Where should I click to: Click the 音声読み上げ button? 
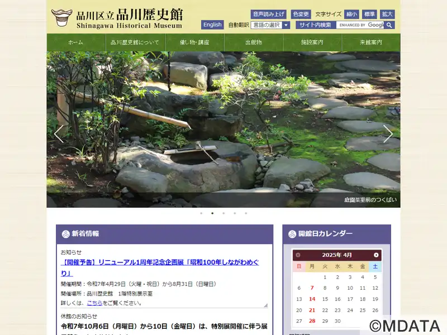tap(269, 15)
